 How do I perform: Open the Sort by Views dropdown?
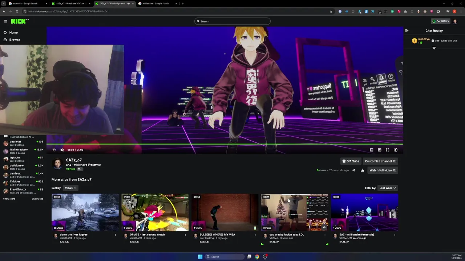[x=70, y=188]
